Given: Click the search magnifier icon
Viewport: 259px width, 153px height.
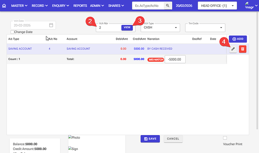Looking at the screenshot, I should [168, 6].
